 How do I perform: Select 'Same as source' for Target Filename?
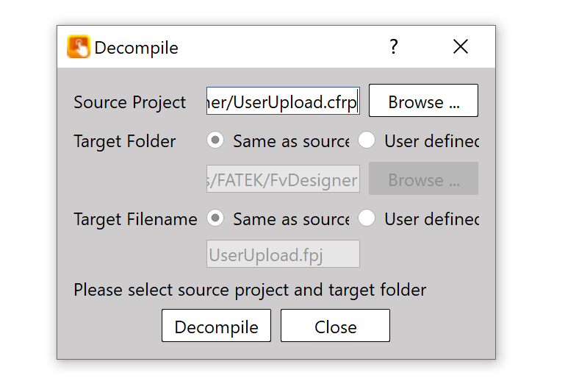click(x=215, y=218)
